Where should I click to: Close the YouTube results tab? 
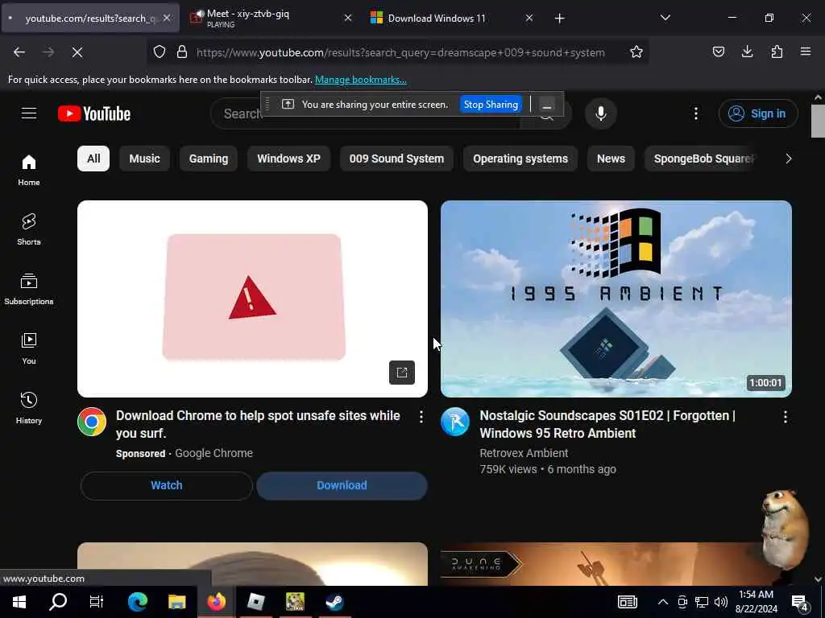pos(167,18)
